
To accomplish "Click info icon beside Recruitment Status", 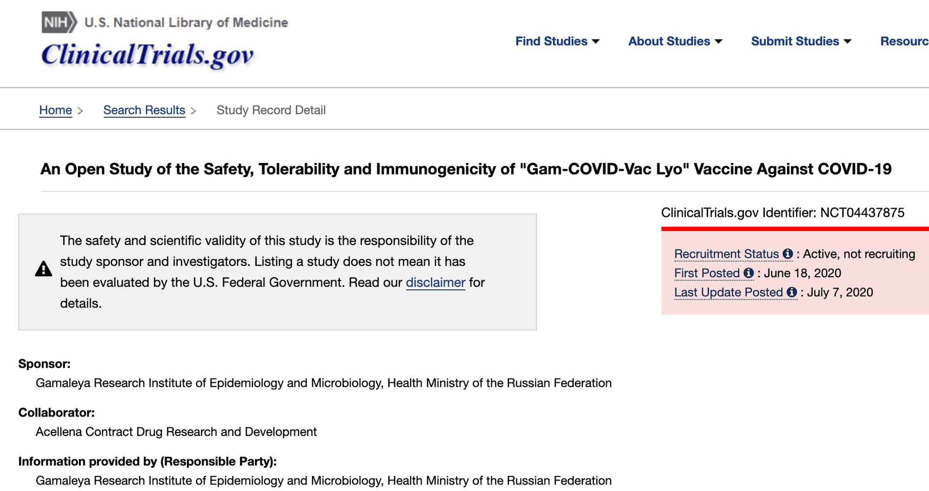I will (x=787, y=254).
